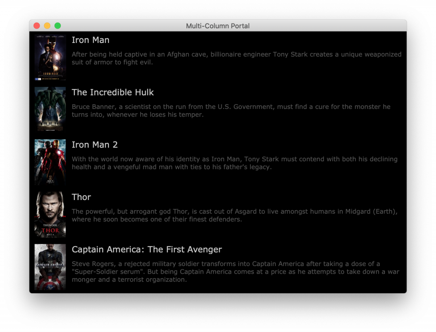This screenshot has height=332, width=436.
Task: Close the window with the red button
Action: [37, 26]
